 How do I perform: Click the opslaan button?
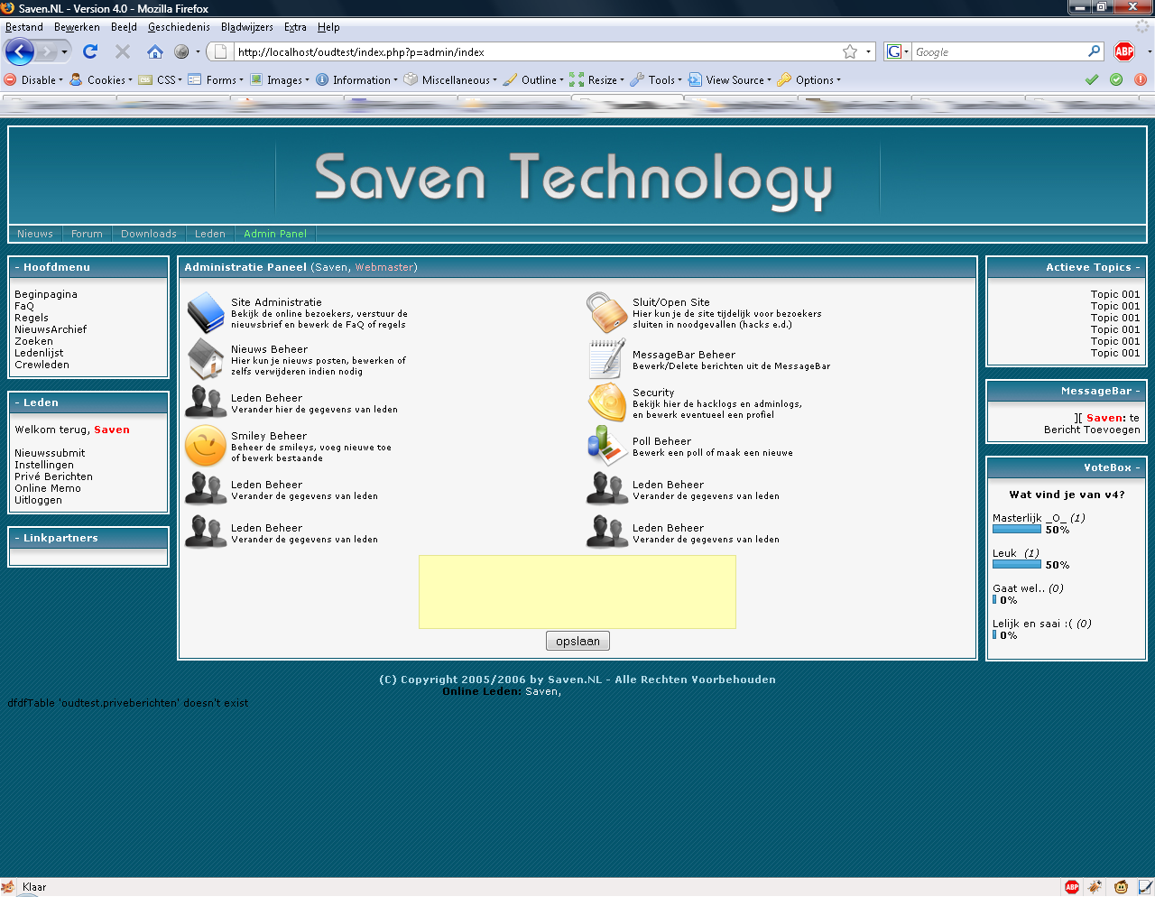coord(577,641)
